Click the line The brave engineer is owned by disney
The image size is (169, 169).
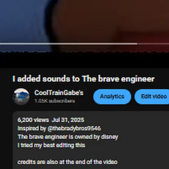68,137
